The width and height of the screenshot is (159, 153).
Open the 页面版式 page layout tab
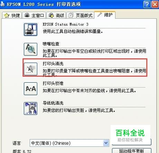(x=81, y=15)
